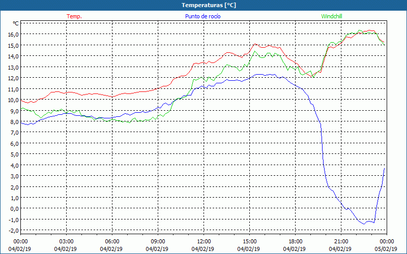Click the "13,0" y-axis value
Screen dimensions: 407x254
pyautogui.click(x=14, y=68)
